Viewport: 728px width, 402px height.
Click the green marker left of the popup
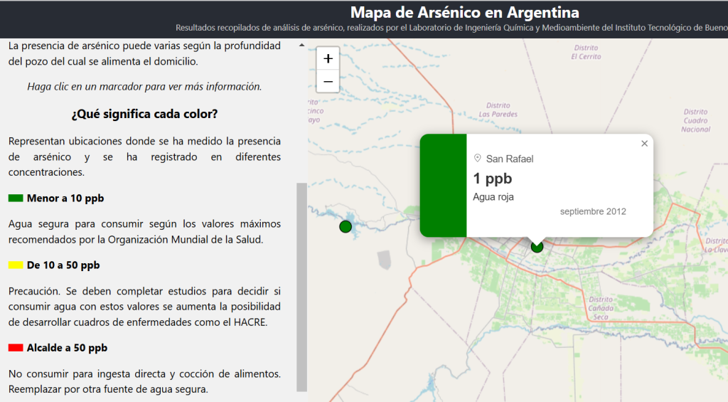coord(346,227)
